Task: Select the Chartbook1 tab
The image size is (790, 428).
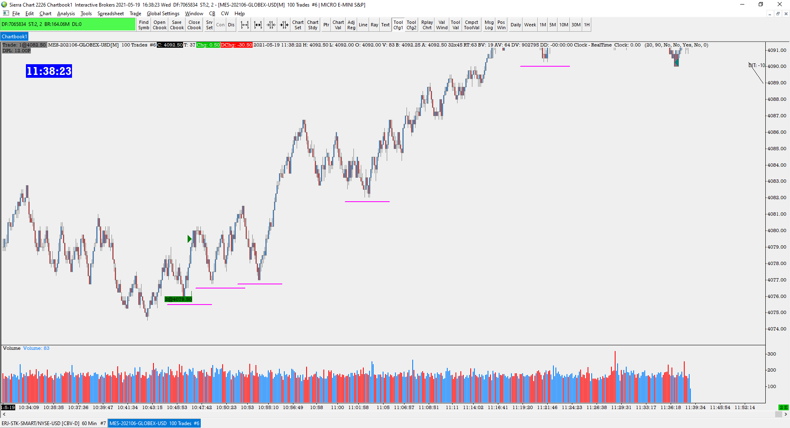Action: pos(14,37)
